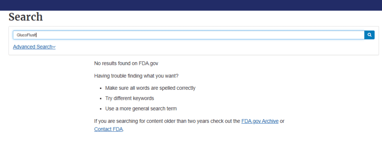
Task: Follow the Contact FDA link
Action: point(109,129)
